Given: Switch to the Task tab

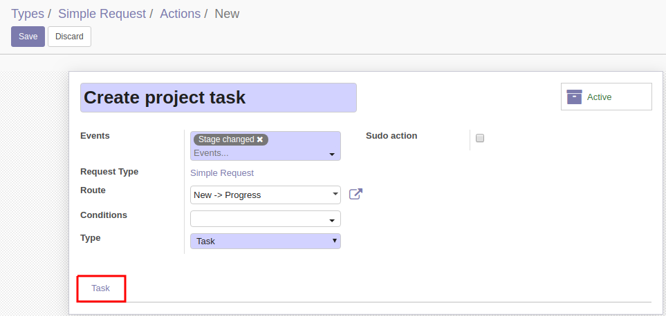Looking at the screenshot, I should pos(101,288).
